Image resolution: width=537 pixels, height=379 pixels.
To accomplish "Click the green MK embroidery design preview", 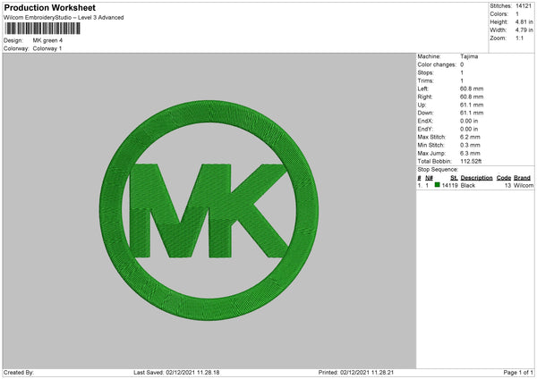I will (x=209, y=211).
